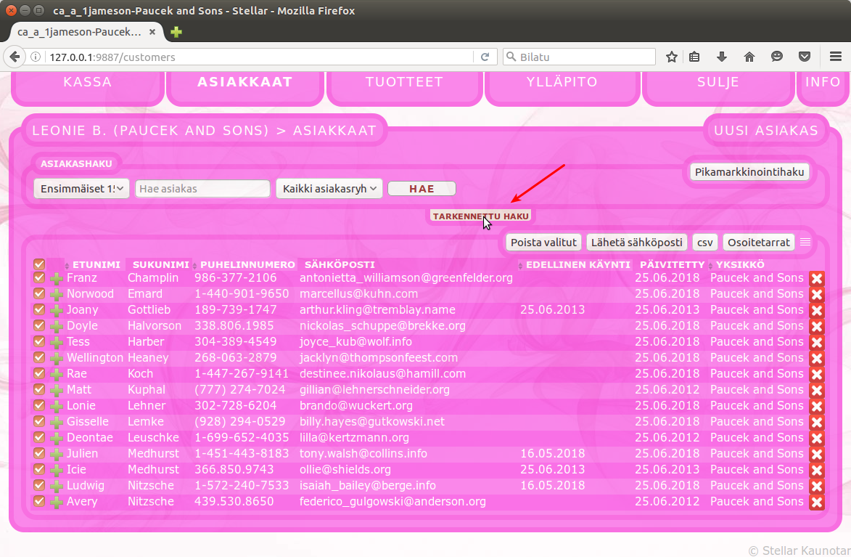Open the Kassa tab
Image resolution: width=851 pixels, height=557 pixels.
pos(88,82)
